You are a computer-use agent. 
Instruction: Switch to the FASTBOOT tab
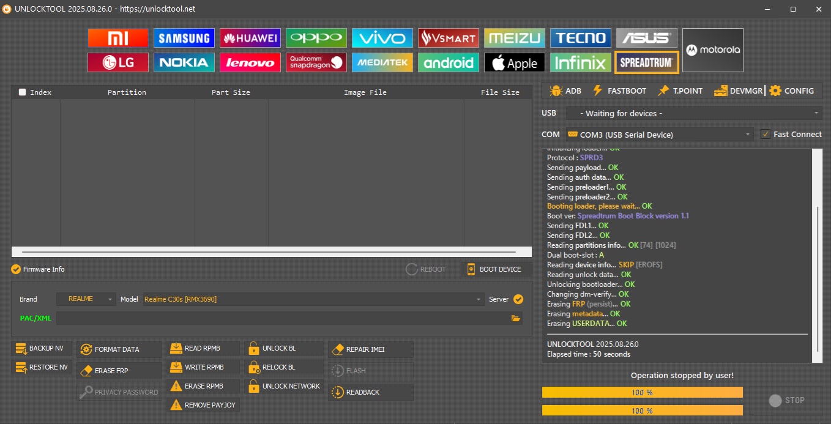pyautogui.click(x=619, y=91)
